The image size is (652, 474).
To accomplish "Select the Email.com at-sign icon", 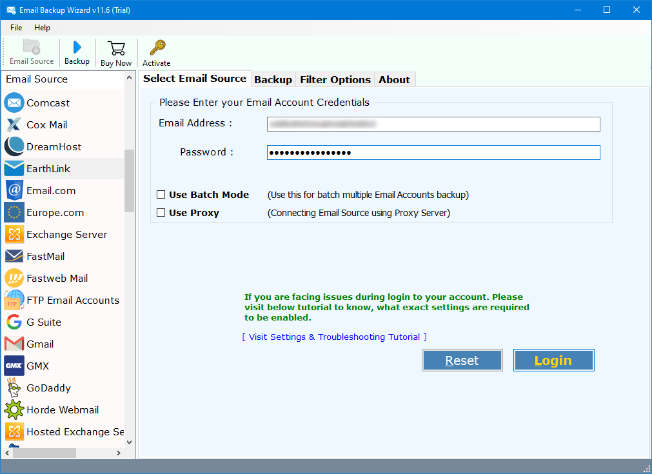I will [14, 191].
